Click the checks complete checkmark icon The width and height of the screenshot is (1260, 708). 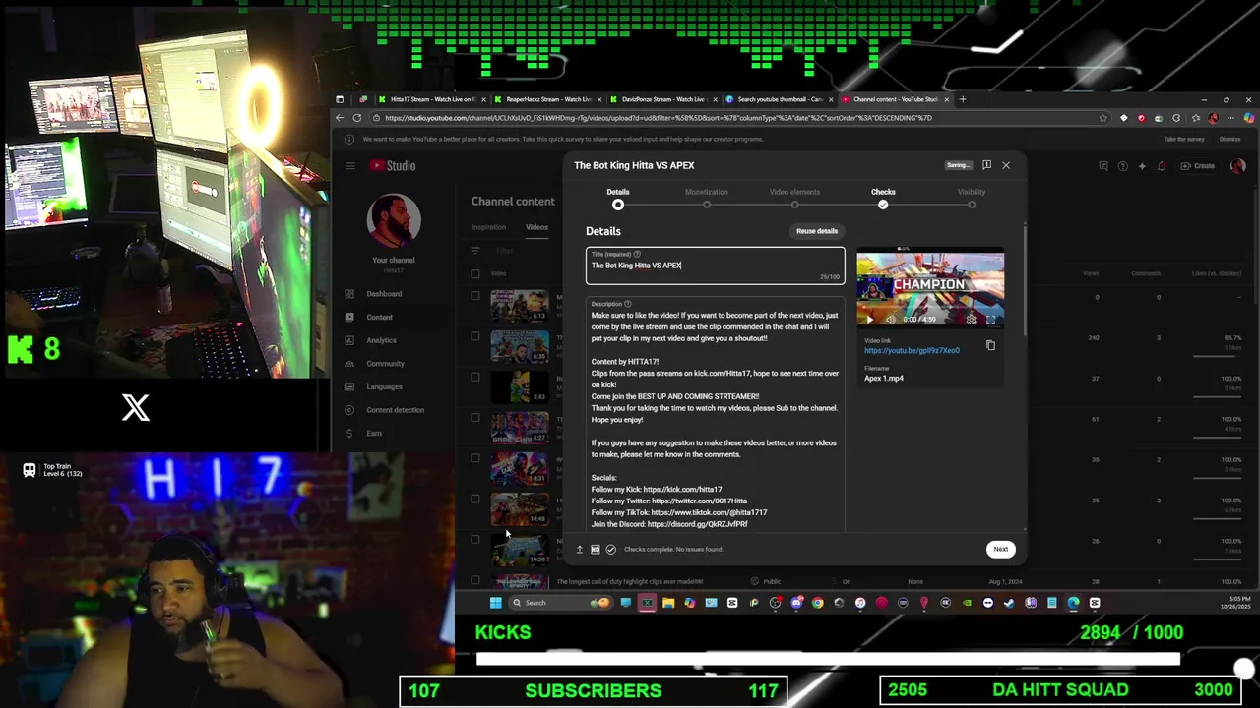click(x=610, y=550)
